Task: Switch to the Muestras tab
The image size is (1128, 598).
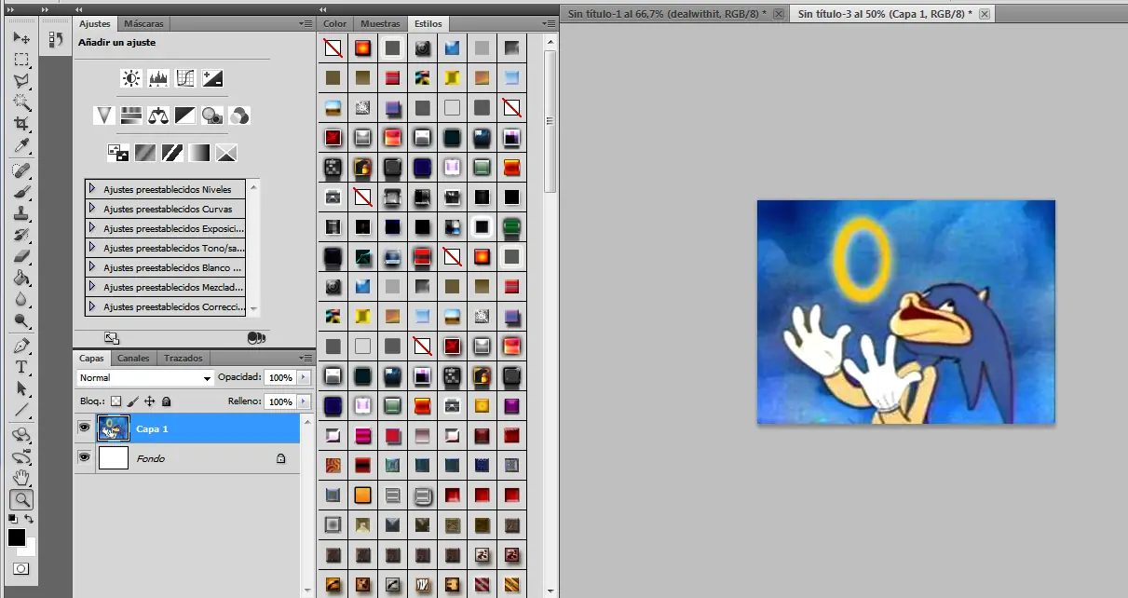Action: (x=379, y=23)
